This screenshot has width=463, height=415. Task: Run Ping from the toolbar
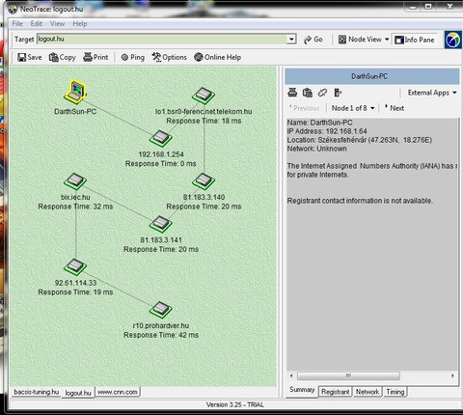point(133,57)
